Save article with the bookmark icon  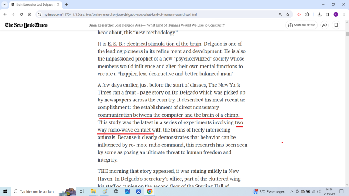click(336, 25)
